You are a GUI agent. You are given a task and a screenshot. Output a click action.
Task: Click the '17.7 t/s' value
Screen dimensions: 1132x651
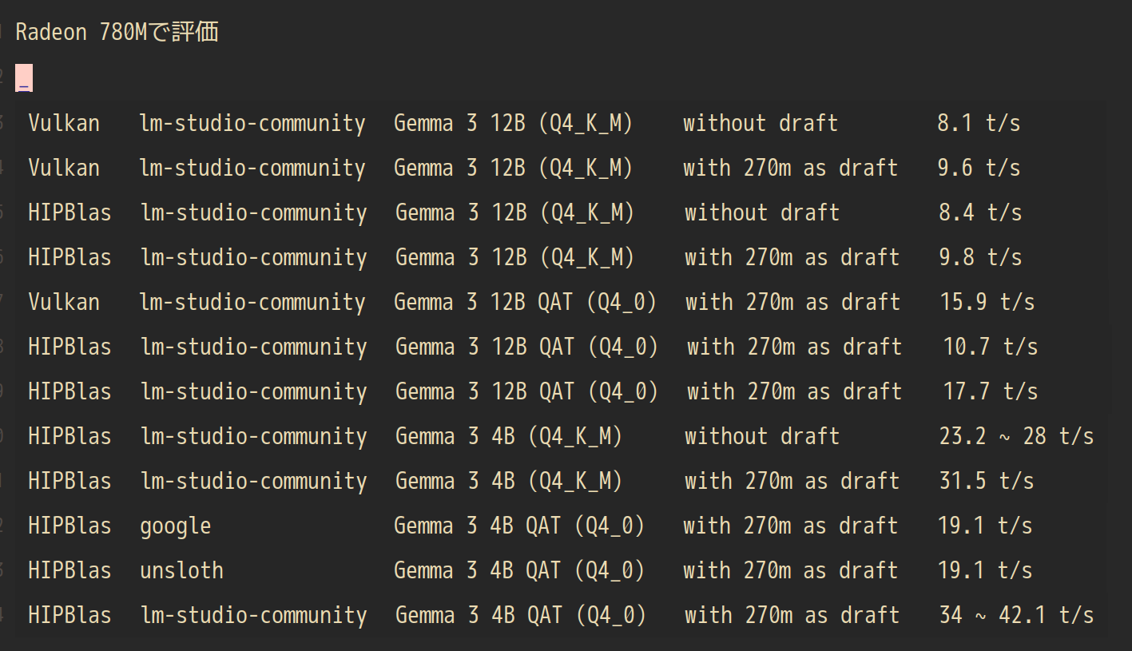point(991,391)
